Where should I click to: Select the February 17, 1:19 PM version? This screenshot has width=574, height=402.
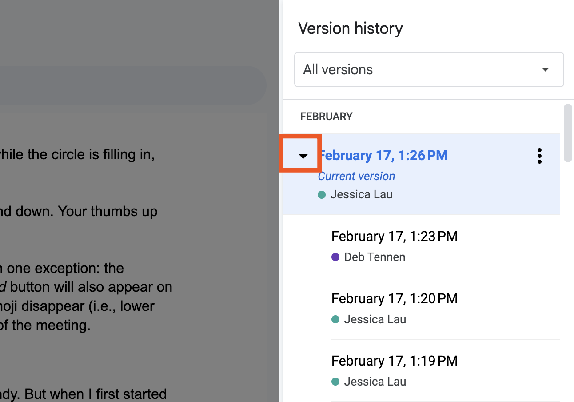click(x=394, y=361)
